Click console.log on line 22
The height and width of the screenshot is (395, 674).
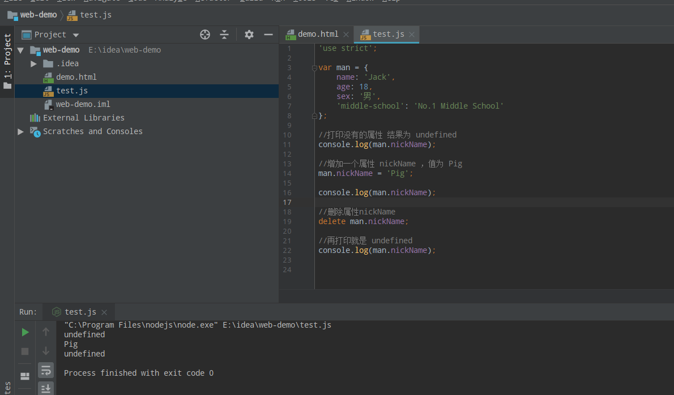point(343,250)
